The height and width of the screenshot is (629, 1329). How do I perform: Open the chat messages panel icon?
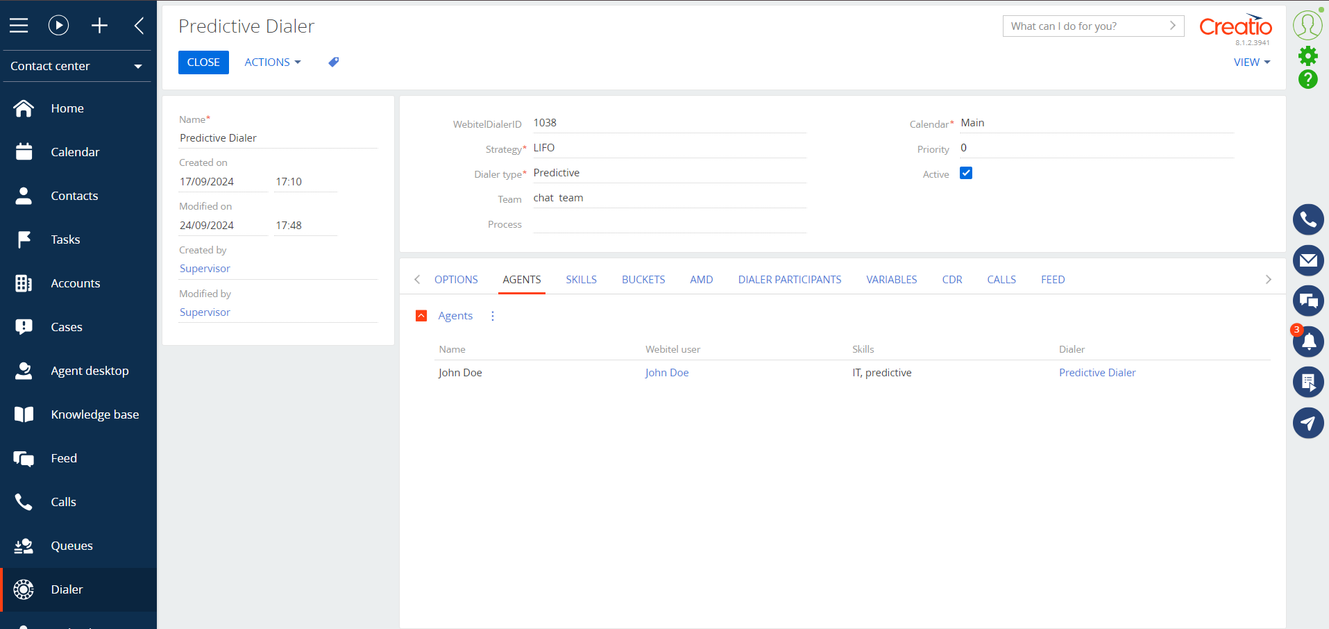1308,301
